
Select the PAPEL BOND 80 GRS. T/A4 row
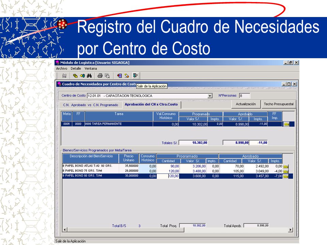177,176
